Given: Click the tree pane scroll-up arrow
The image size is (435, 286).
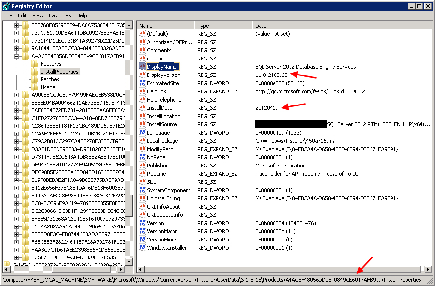Looking at the screenshot, I should [129, 25].
